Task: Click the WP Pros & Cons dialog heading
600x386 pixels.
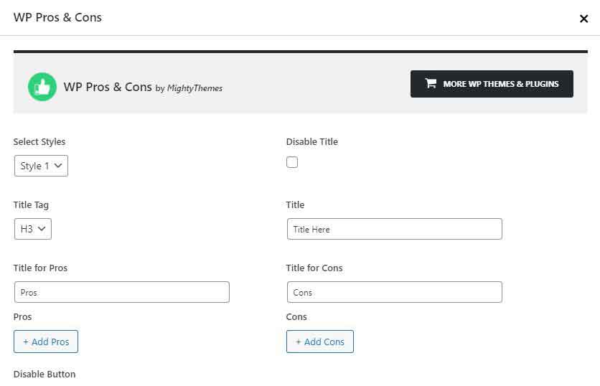Action: 58,18
